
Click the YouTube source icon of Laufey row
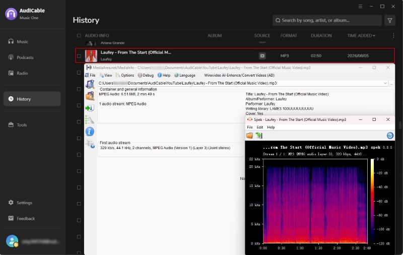pos(262,55)
